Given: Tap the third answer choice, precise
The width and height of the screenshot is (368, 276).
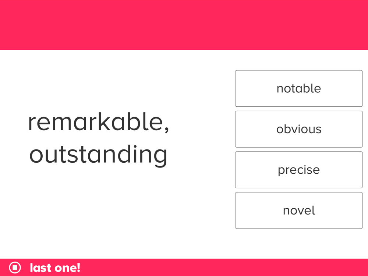Looking at the screenshot, I should [x=299, y=170].
